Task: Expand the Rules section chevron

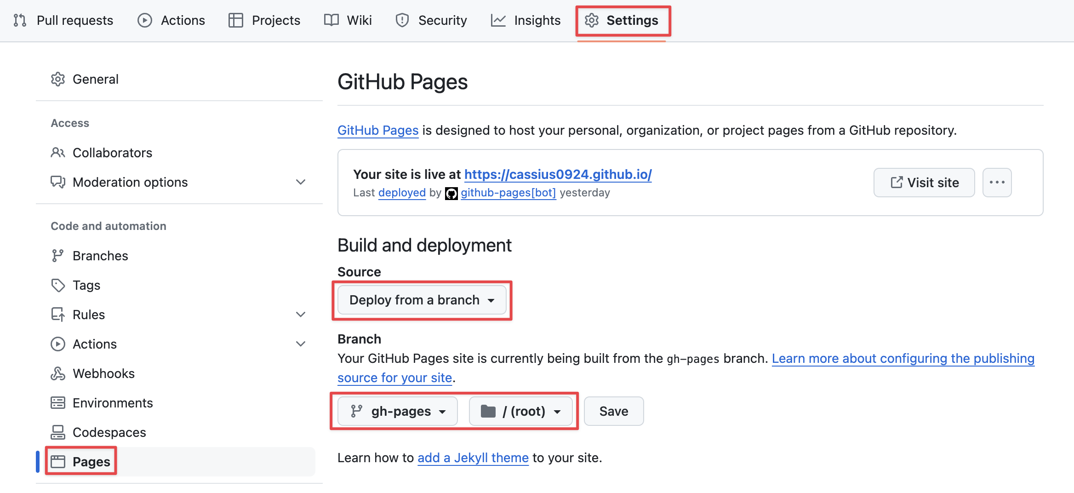Action: [301, 315]
